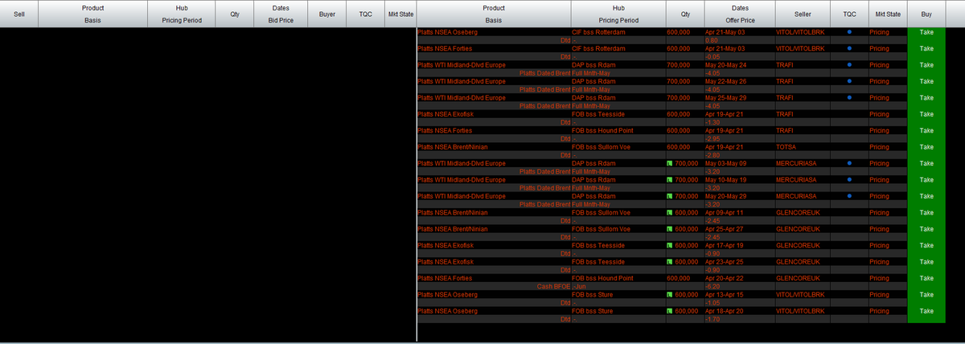The height and width of the screenshot is (344, 965).
Task: Select Platts Dated Brent basis under May 25-May 29
Action: pos(545,106)
